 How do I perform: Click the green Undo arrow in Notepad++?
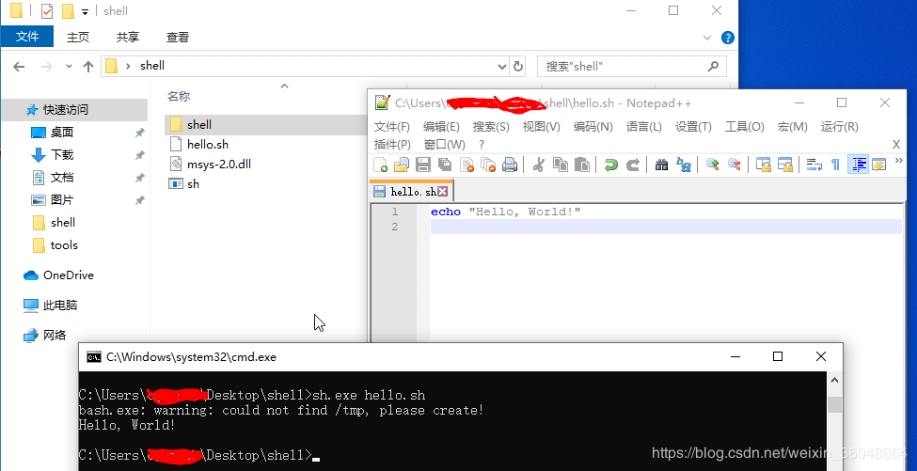click(x=611, y=165)
